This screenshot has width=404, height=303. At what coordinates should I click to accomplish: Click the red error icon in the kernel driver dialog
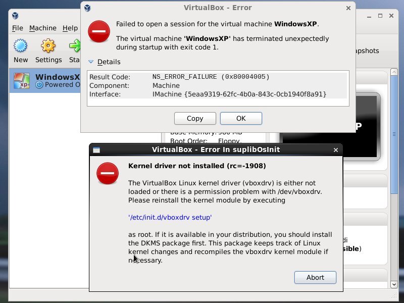(108, 174)
